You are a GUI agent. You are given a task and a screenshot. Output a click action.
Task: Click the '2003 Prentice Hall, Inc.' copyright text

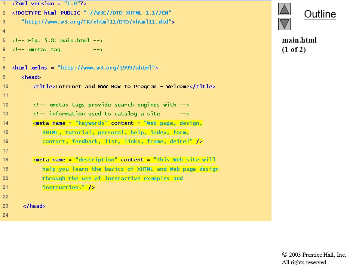pos(314,254)
